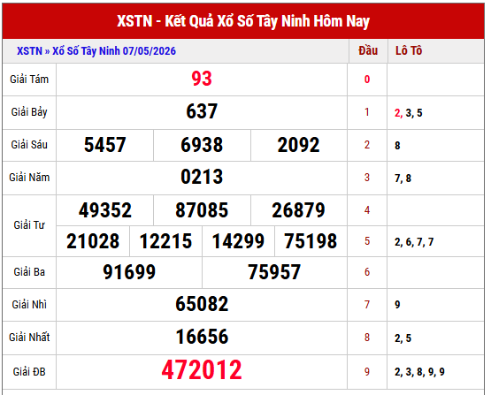The image size is (491, 395).
Task: Click Đầu digit 4
Action: coord(367,210)
